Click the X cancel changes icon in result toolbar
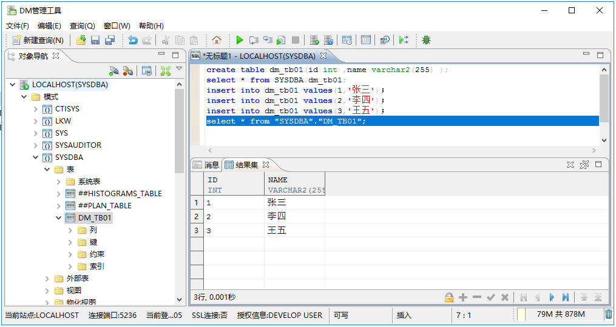This screenshot has height=327, width=616. pyautogui.click(x=505, y=297)
